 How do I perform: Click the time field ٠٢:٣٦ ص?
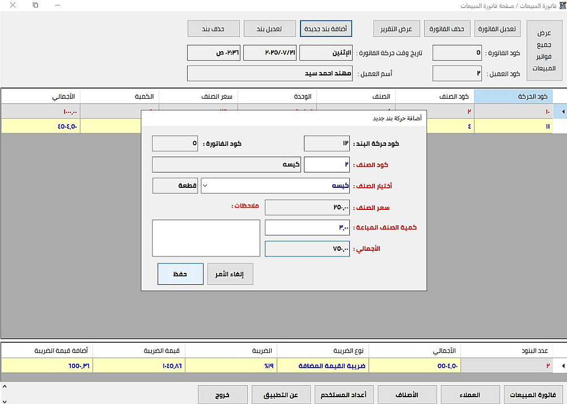pos(214,53)
